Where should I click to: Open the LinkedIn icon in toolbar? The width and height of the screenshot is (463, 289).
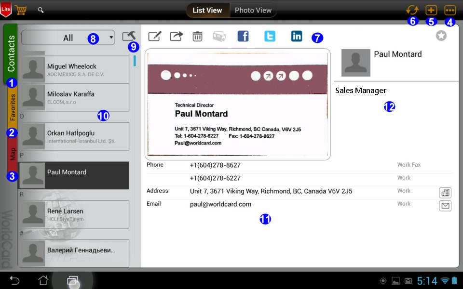[x=297, y=36]
